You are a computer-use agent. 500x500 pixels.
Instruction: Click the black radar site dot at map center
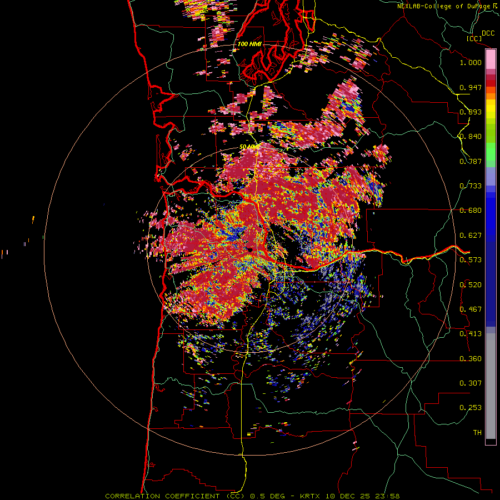point(251,249)
